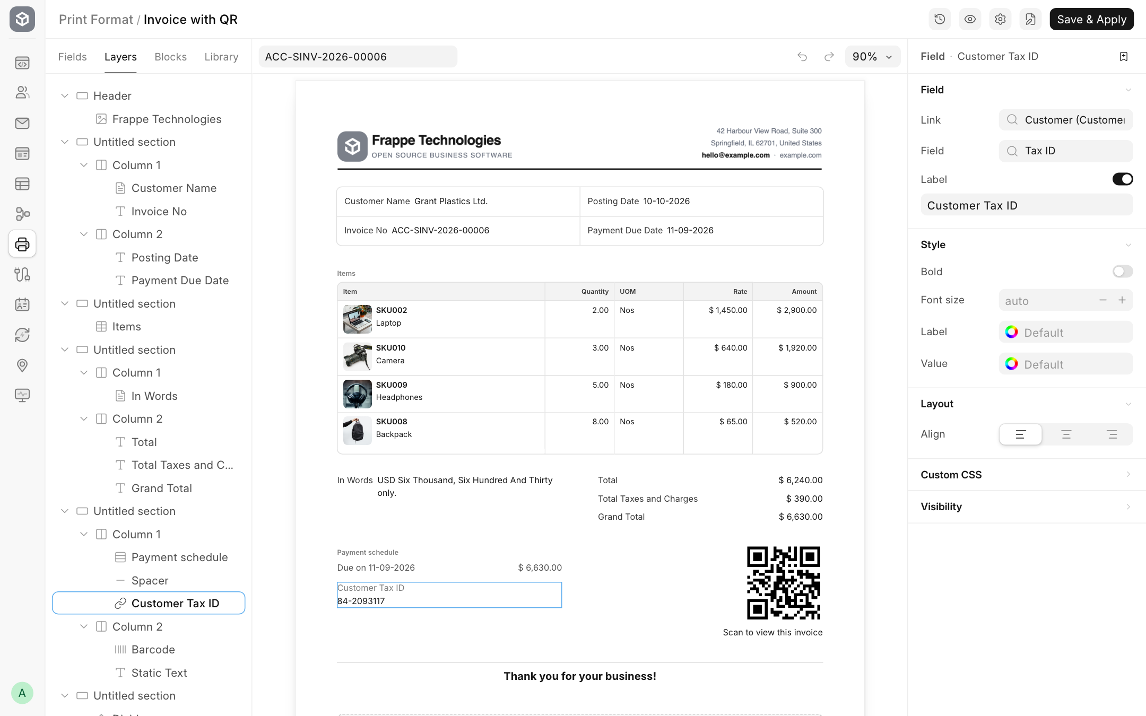Open the code embed sidebar icon
Viewport: 1146px width, 716px height.
coord(22,63)
